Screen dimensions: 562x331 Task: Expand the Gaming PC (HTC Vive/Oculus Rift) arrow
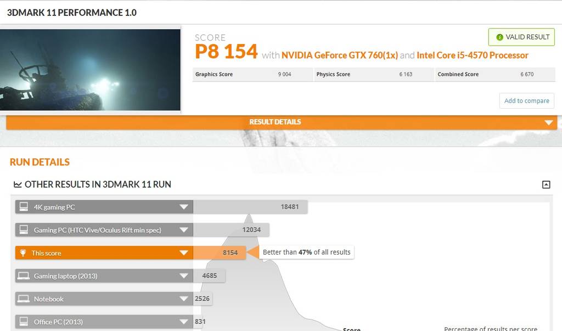click(x=183, y=230)
